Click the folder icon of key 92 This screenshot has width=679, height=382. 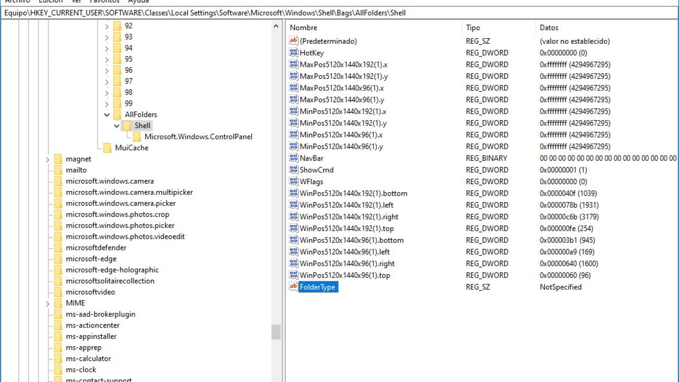[x=117, y=25]
